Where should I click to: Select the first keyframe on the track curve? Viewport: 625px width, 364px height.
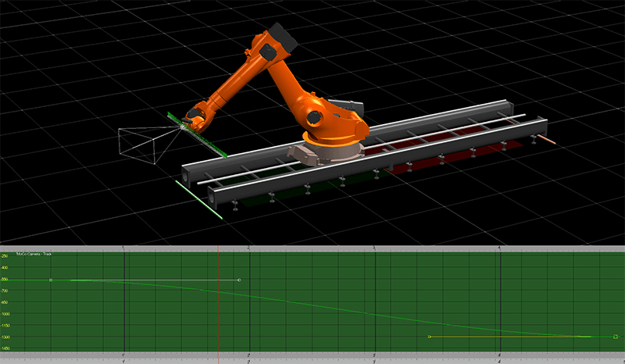coord(51,279)
